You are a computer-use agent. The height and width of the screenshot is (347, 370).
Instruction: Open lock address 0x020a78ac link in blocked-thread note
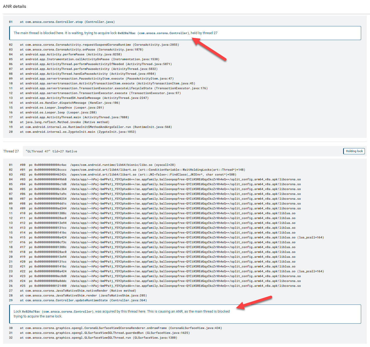point(126,33)
